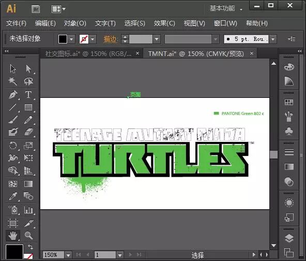
Task: Launch Adobe Bridge via Br icon
Action: coord(36,9)
